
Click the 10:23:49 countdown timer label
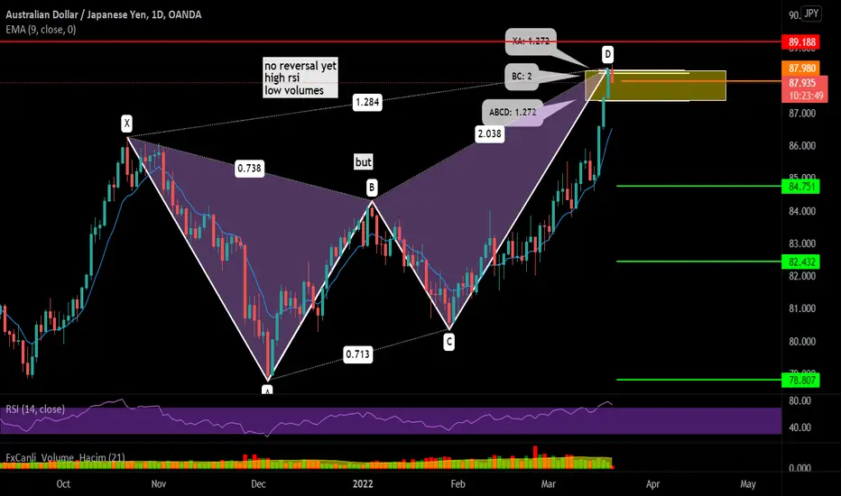(805, 96)
